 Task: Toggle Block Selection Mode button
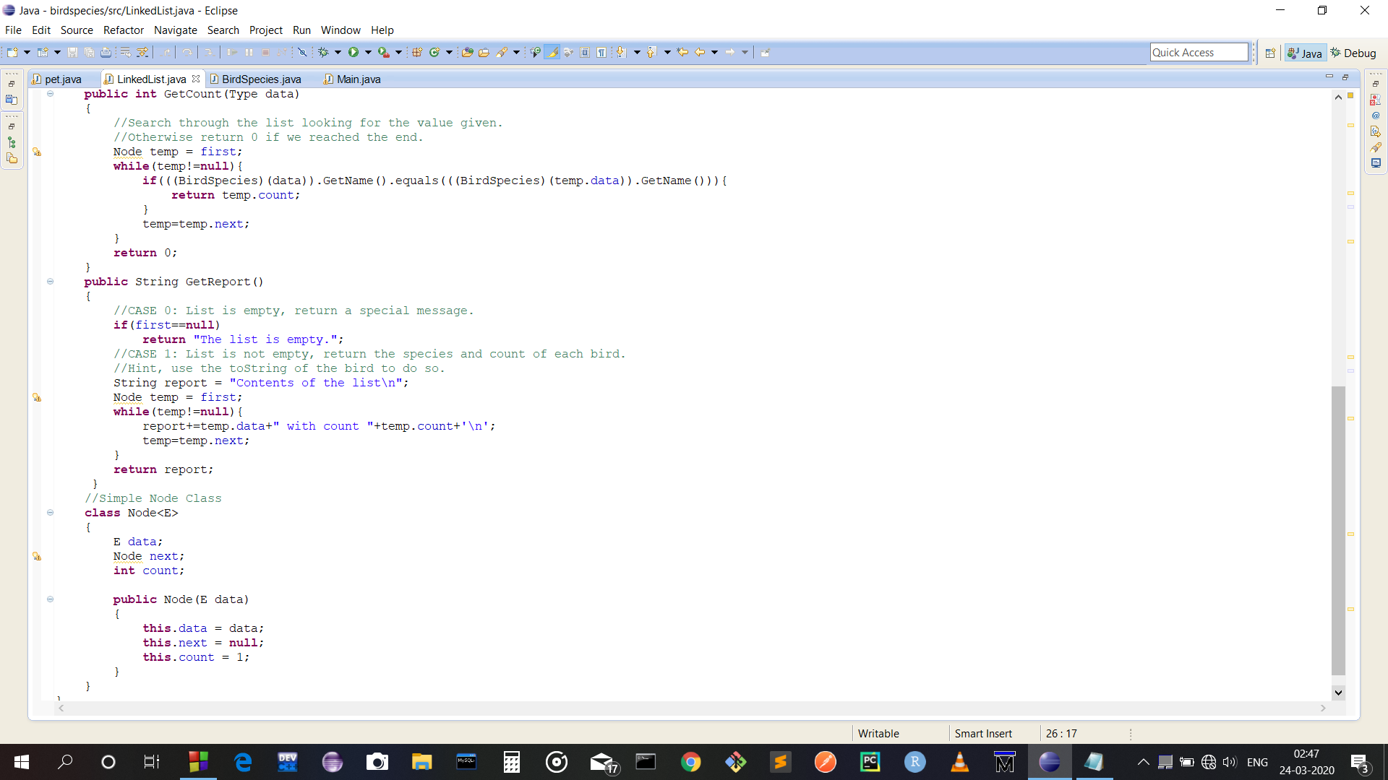tap(585, 52)
